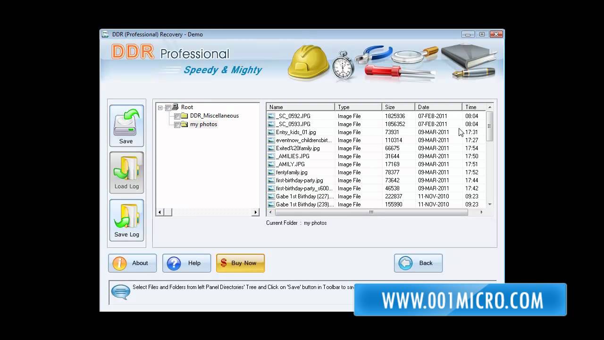The image size is (604, 340).
Task: Click the file list scroll down arrow
Action: tap(489, 204)
